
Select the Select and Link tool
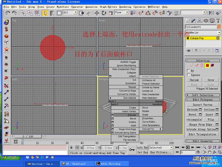tap(23, 13)
